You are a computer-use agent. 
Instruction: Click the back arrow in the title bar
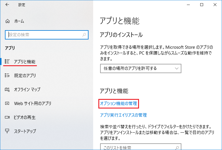click(7, 5)
